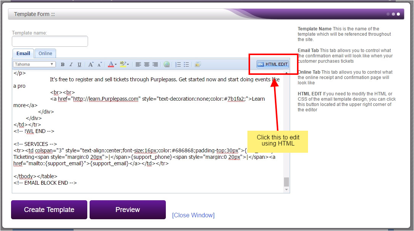Toggle underline formatting

[x=79, y=65]
